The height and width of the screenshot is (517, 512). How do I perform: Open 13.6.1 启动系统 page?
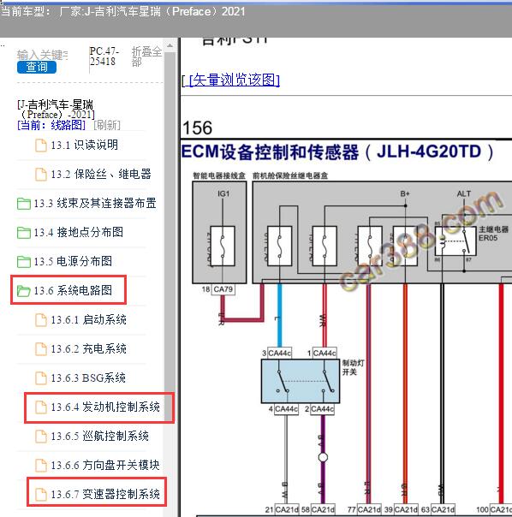click(88, 320)
